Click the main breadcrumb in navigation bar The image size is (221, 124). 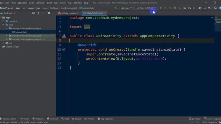click(x=31, y=8)
